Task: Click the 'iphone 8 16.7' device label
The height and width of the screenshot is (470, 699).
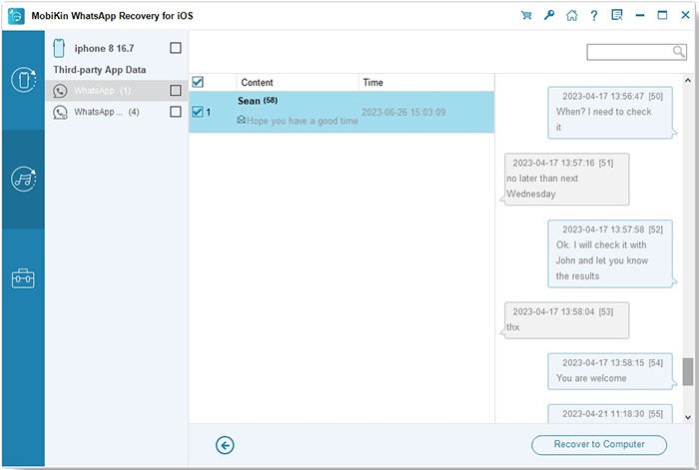Action: (104, 48)
